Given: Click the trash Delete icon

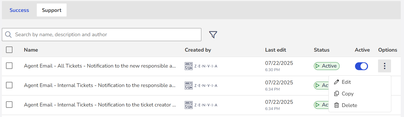Looking at the screenshot, I should click(x=337, y=105).
